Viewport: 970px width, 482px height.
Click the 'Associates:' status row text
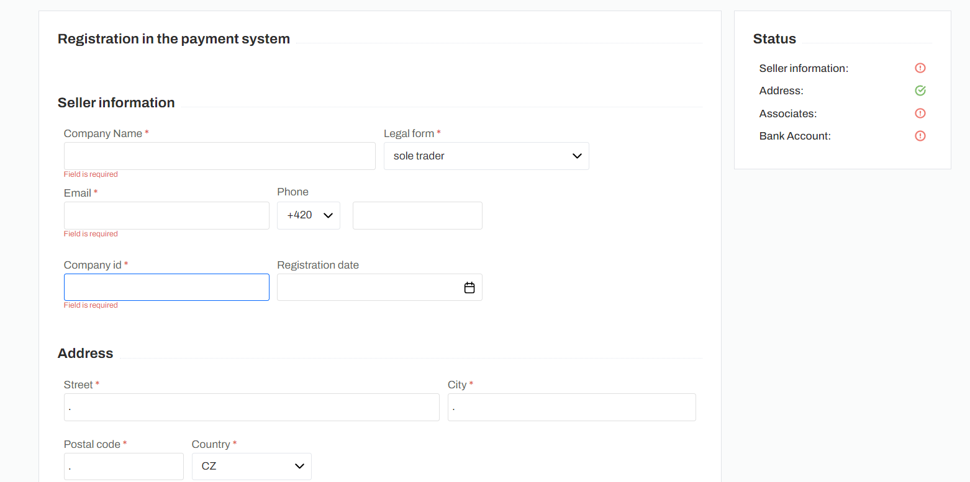(788, 114)
